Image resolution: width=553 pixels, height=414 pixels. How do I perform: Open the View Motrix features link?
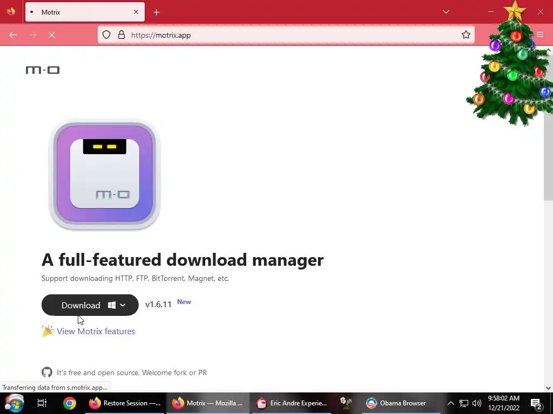point(96,332)
